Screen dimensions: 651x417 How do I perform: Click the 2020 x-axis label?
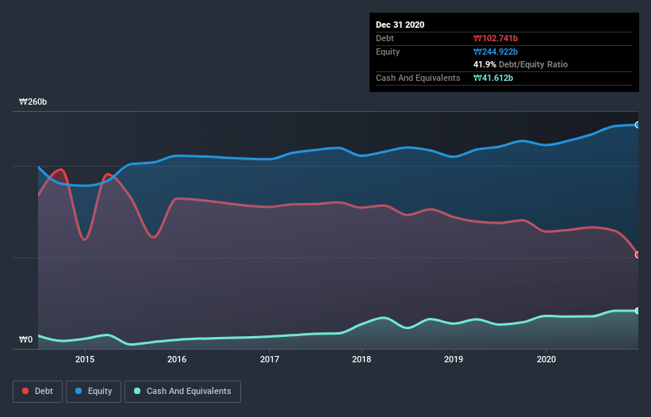pos(546,359)
